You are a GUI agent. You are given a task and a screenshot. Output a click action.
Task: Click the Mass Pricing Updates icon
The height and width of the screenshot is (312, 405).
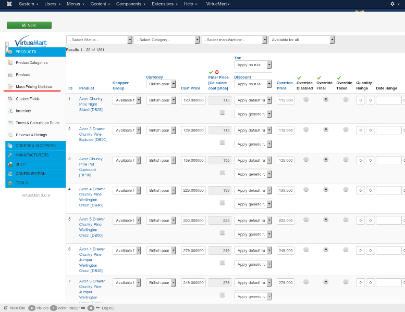(10, 87)
